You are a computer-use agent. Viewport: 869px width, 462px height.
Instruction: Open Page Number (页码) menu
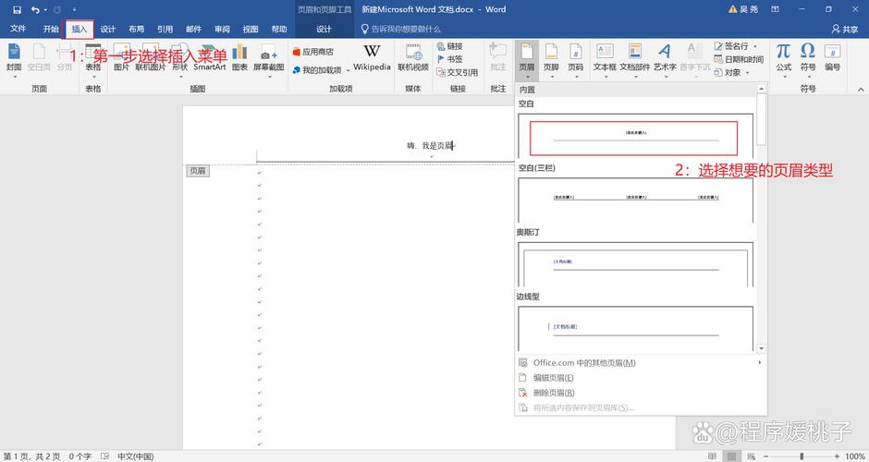575,60
